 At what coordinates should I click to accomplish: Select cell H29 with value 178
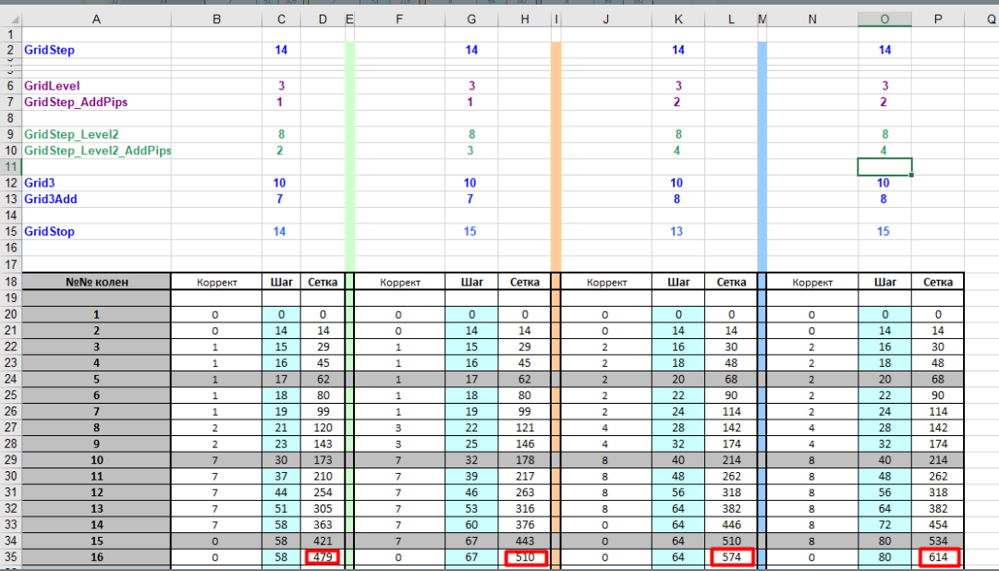524,460
